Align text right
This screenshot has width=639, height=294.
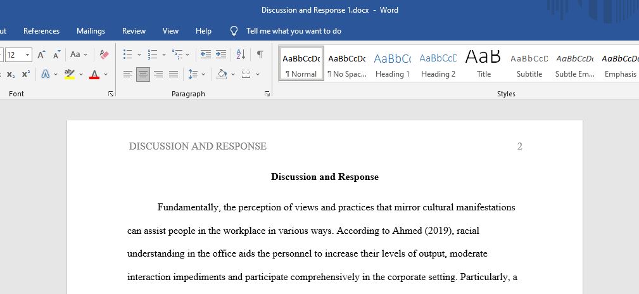tap(158, 74)
